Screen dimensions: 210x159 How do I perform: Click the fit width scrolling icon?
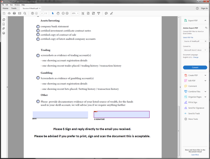pos(83,13)
